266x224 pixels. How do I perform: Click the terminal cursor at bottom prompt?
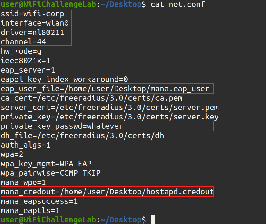(153, 219)
